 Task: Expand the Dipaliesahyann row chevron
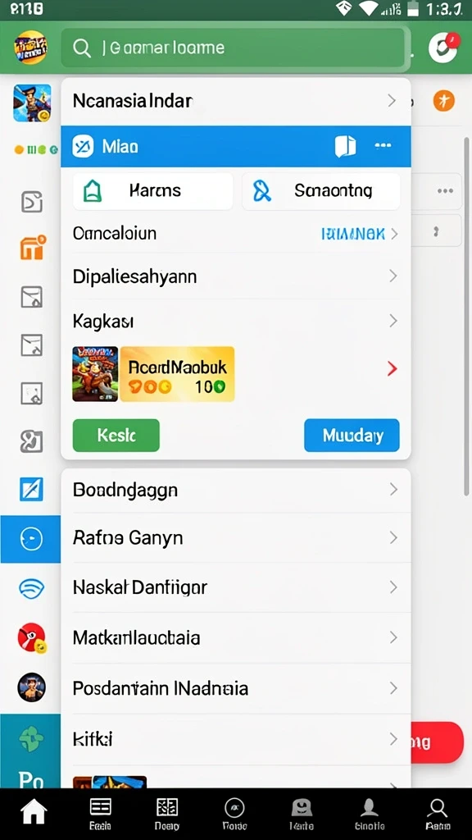[x=393, y=276]
